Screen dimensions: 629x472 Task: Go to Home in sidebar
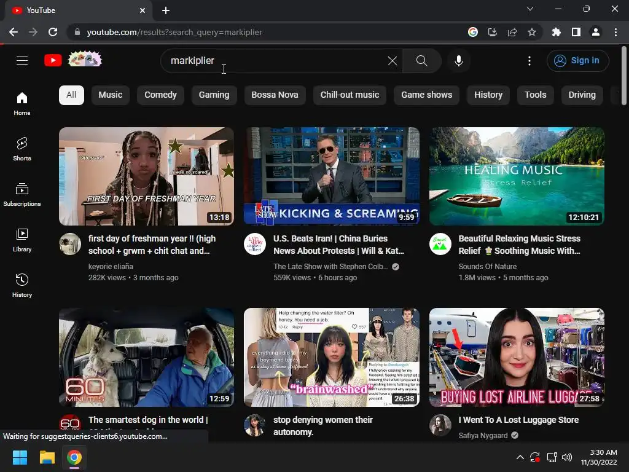22,103
